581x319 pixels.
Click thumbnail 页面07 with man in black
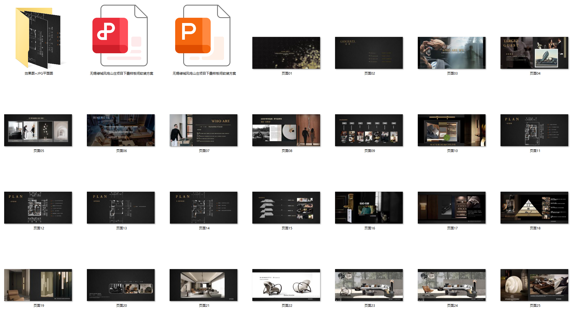(203, 130)
